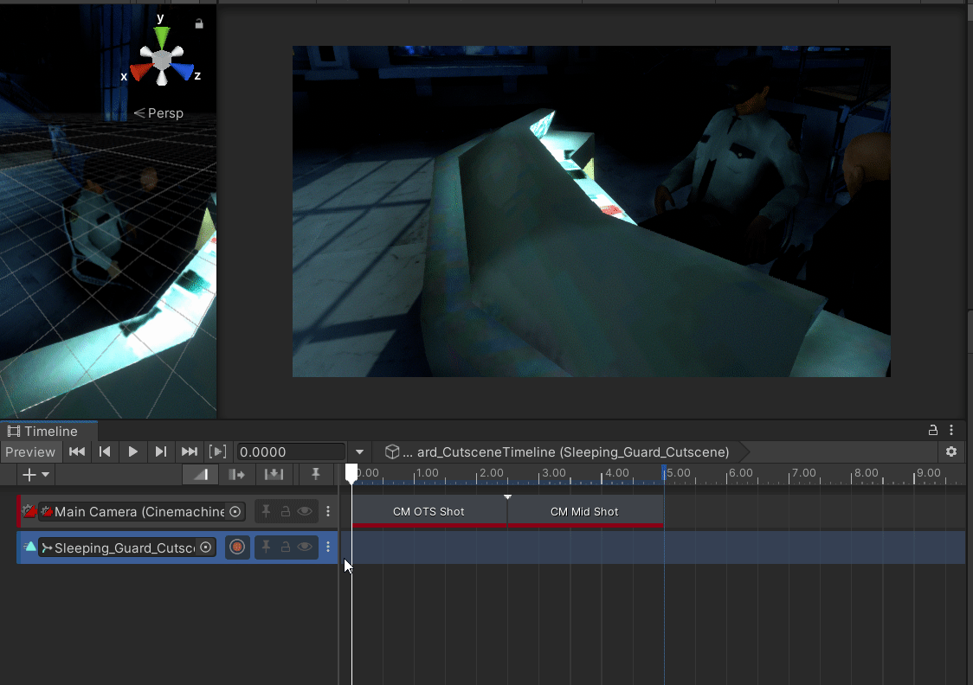This screenshot has width=973, height=685.
Task: Click the green Y axis cone of gizmo
Action: 161,37
